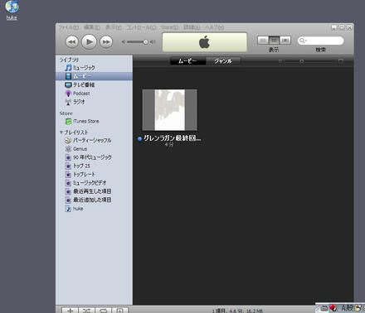Open the コントロール menu
Screen dimensions: 365x313
[141, 27]
